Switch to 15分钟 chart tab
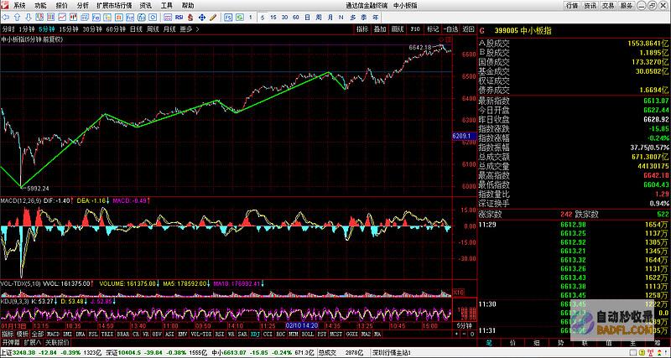The width and height of the screenshot is (671, 358). [x=69, y=29]
